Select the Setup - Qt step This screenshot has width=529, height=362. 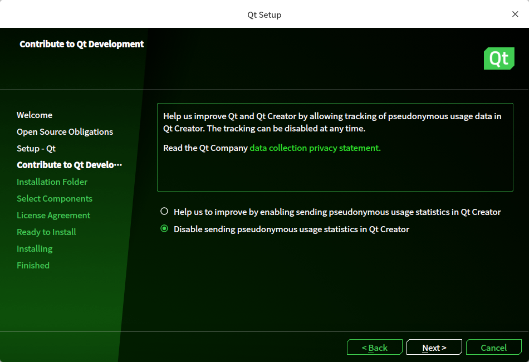[x=36, y=148]
